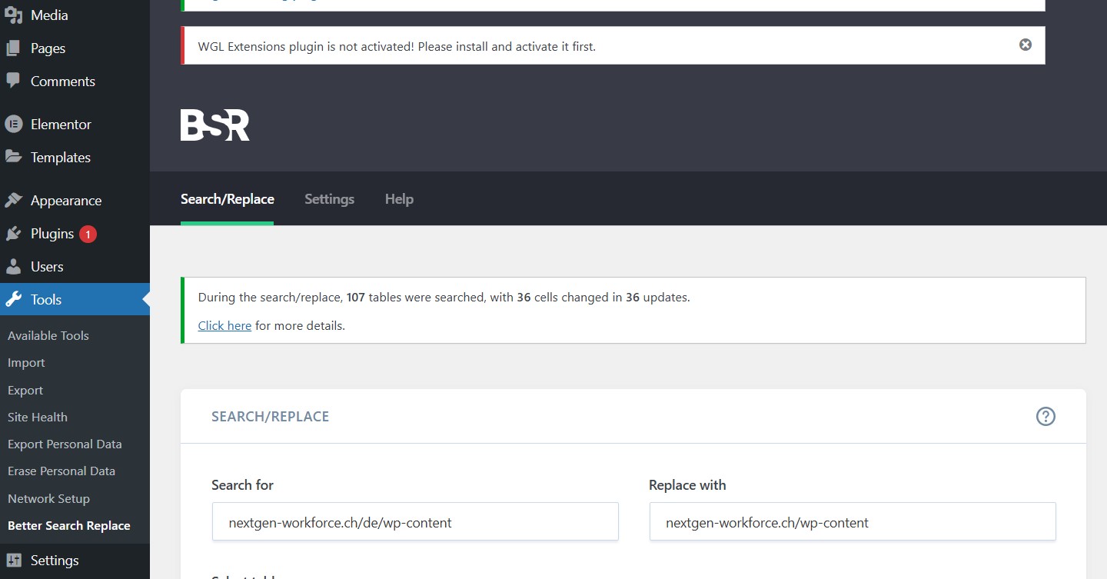Dismiss the WGL Extensions plugin notice
Image resolution: width=1107 pixels, height=579 pixels.
click(1026, 45)
